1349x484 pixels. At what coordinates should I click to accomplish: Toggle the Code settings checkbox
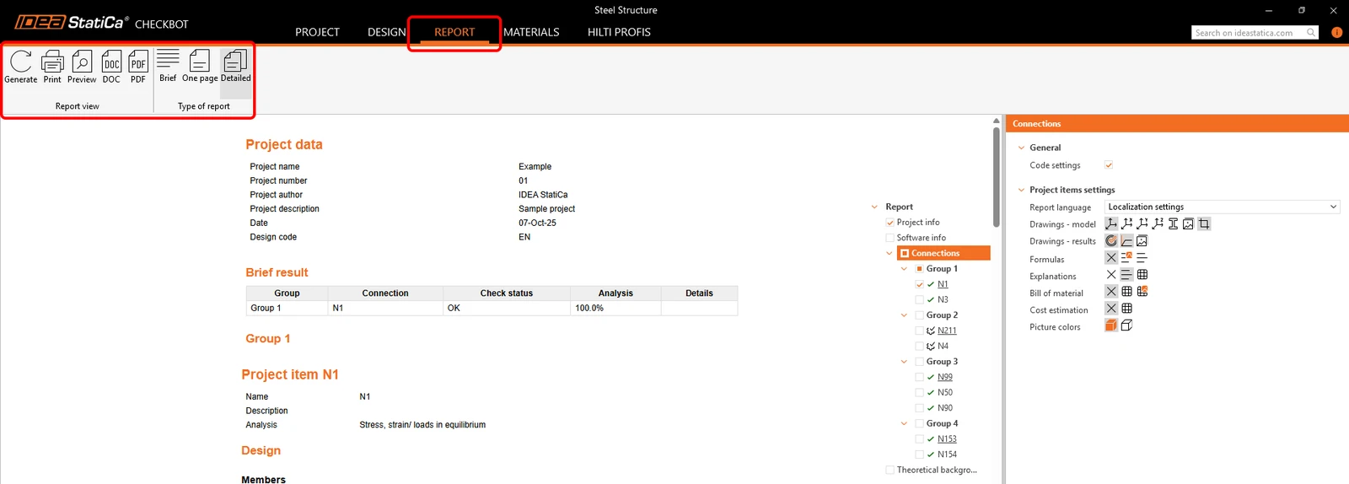[1109, 165]
